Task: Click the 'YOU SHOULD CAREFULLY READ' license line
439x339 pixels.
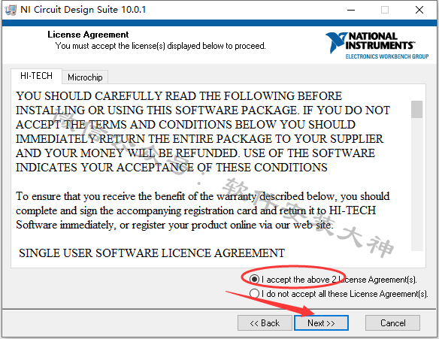Action: click(179, 96)
